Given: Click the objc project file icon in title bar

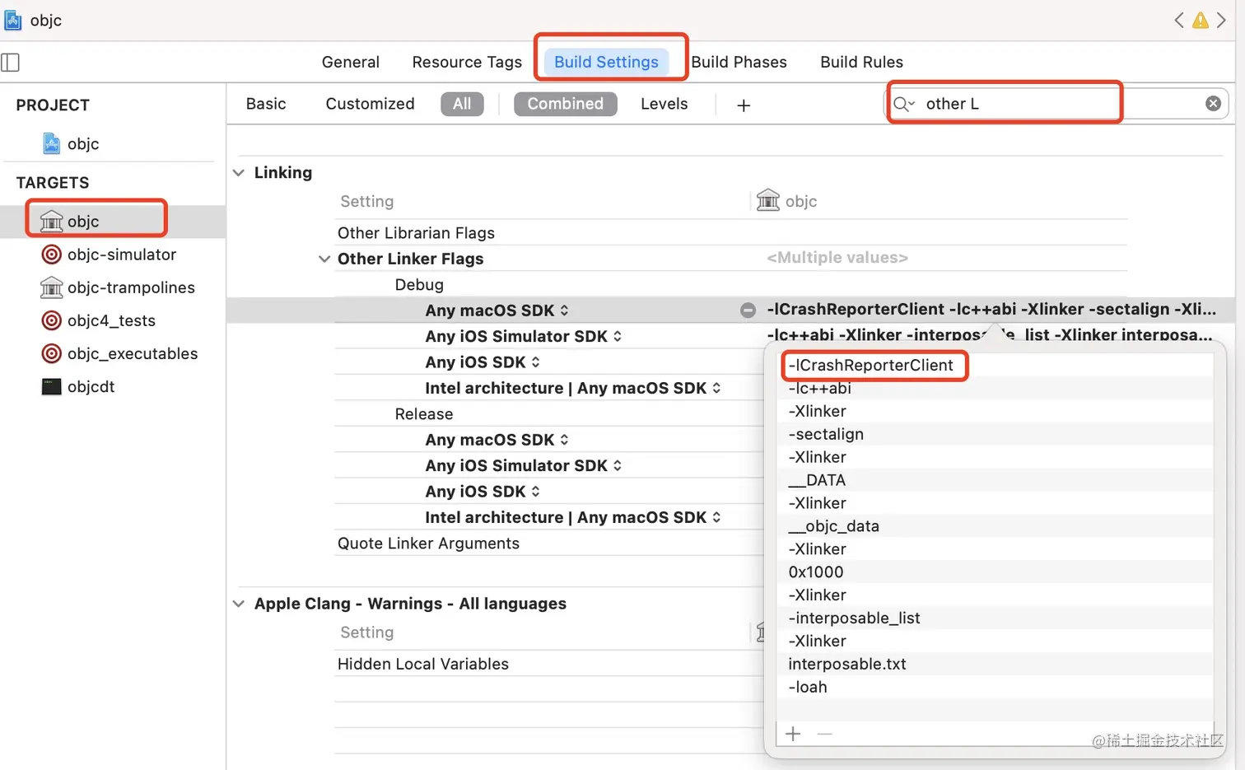Looking at the screenshot, I should coord(13,20).
